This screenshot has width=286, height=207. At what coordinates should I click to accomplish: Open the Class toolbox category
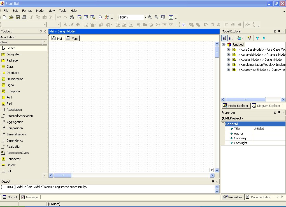point(21,42)
